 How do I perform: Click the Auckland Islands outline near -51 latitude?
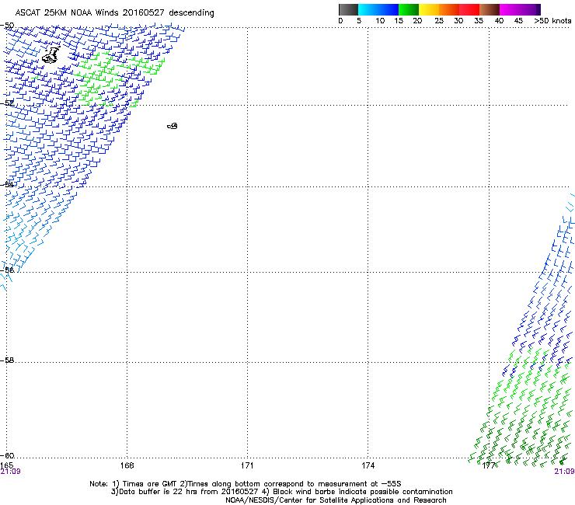pyautogui.click(x=51, y=55)
